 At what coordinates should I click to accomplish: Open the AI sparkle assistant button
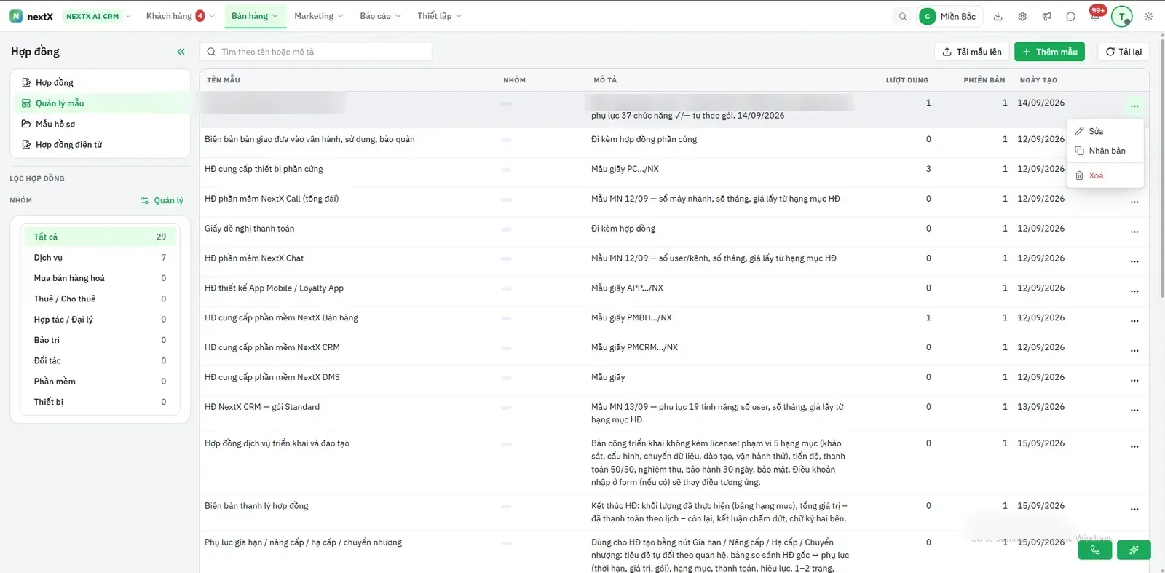(x=1134, y=550)
